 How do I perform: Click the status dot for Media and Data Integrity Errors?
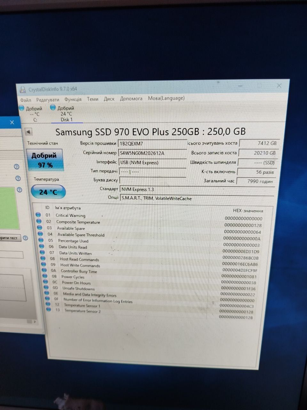tap(47, 293)
